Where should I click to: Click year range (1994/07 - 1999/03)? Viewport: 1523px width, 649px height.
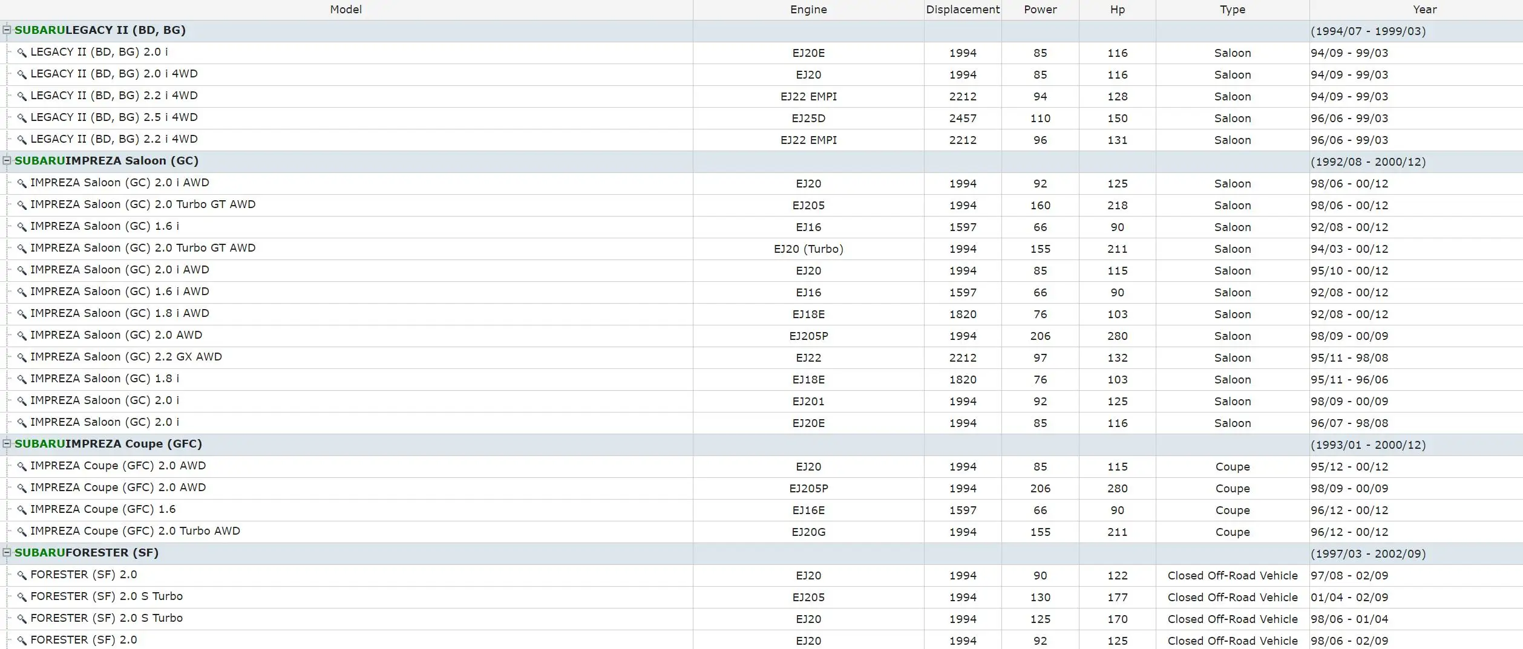tap(1368, 31)
